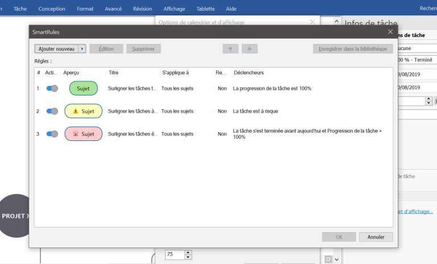
Task: Select the green Sujet preview of rule 1
Action: [83, 88]
